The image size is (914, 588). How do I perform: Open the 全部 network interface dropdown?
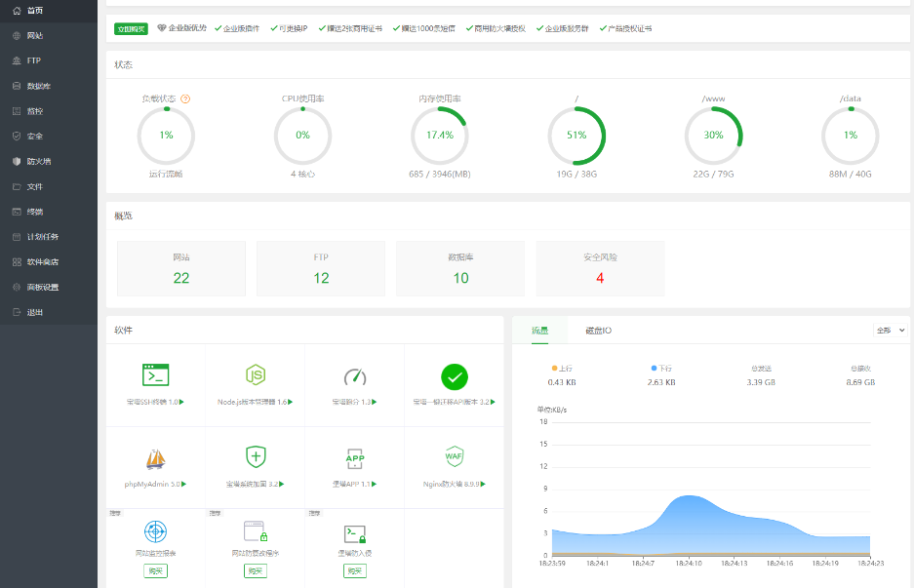[x=891, y=331]
